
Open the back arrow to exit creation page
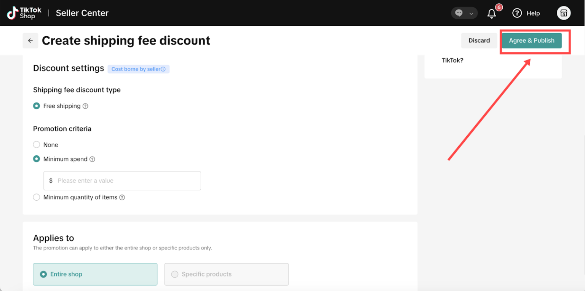[30, 40]
